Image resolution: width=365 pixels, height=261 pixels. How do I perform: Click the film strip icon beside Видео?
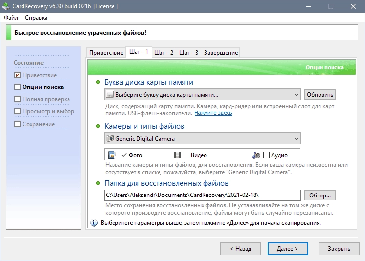pyautogui.click(x=178, y=155)
